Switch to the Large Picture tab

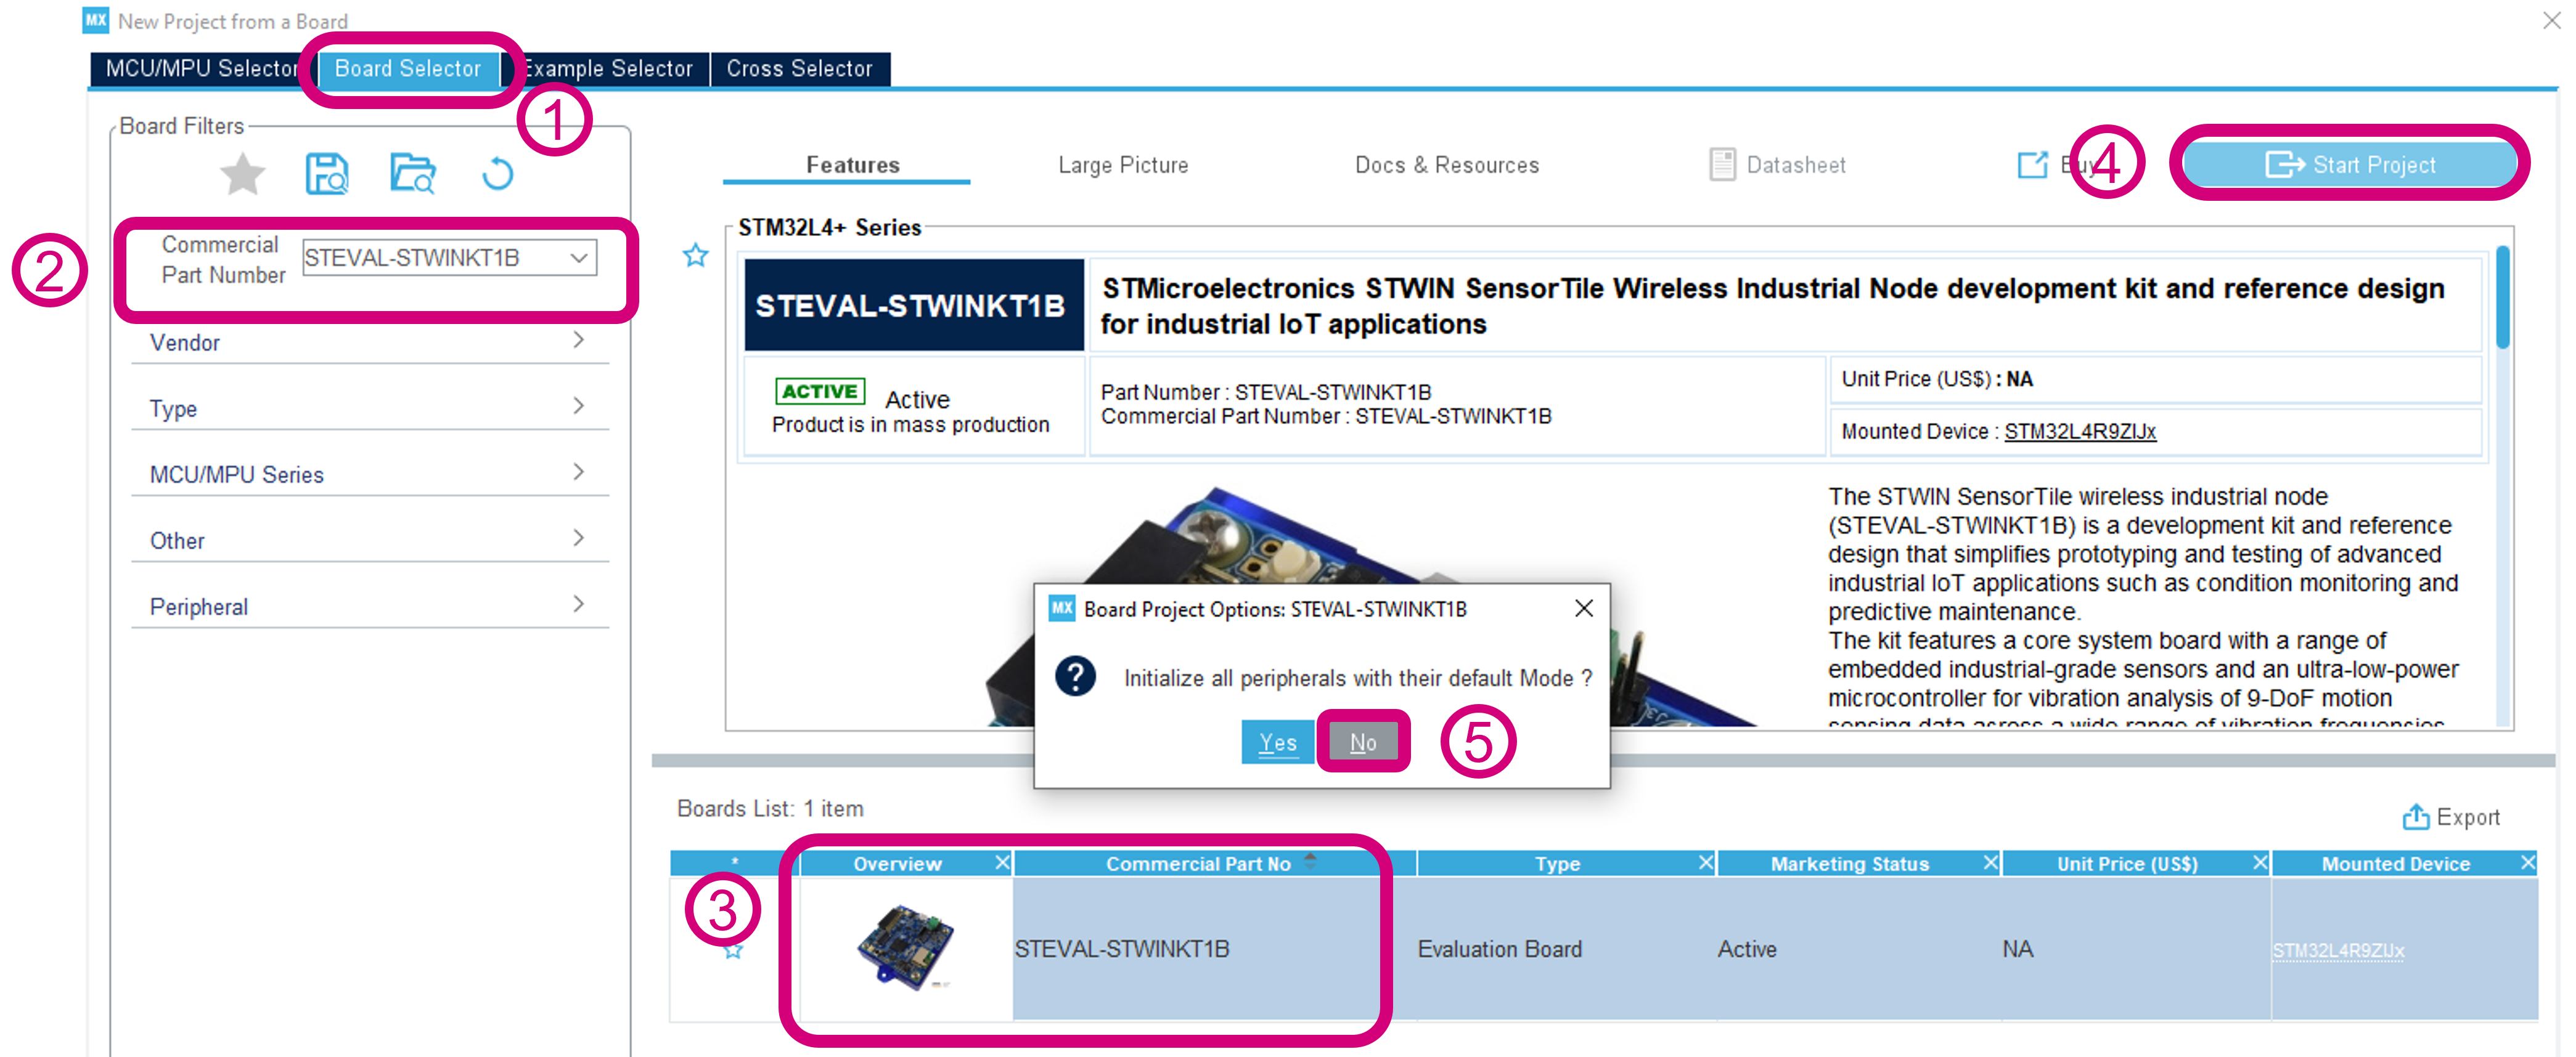coord(1123,165)
